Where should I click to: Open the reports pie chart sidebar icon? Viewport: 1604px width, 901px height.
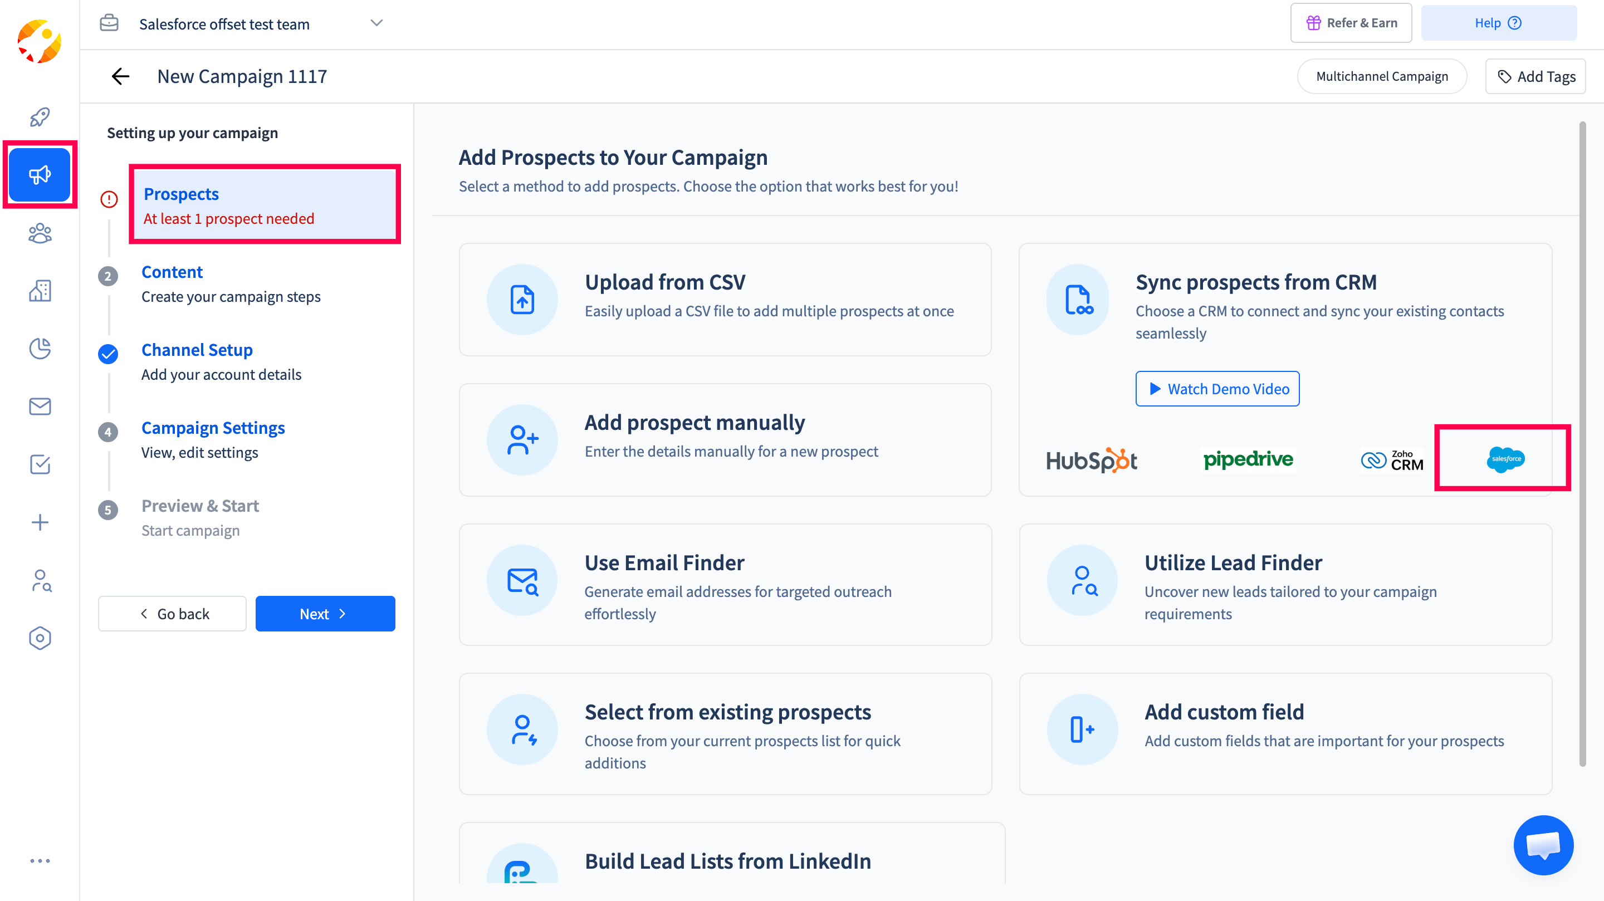(x=40, y=349)
